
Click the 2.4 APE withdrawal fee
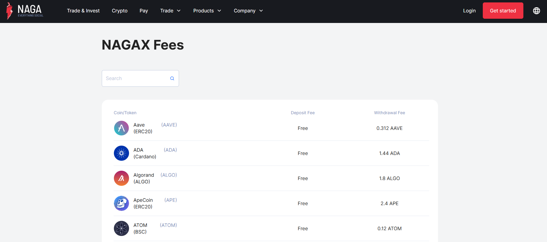point(390,203)
